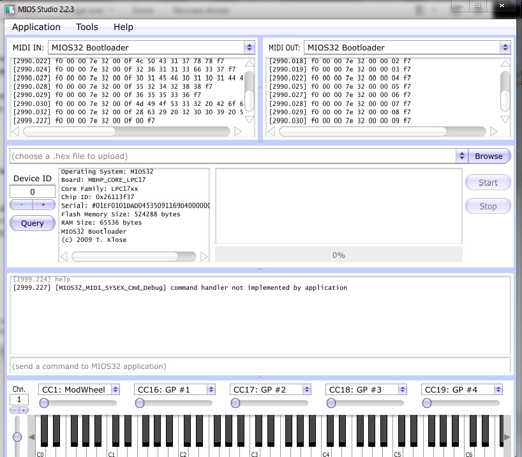The image size is (522, 457).
Task: Decrease Device ID with minus button
Action: click(21, 205)
